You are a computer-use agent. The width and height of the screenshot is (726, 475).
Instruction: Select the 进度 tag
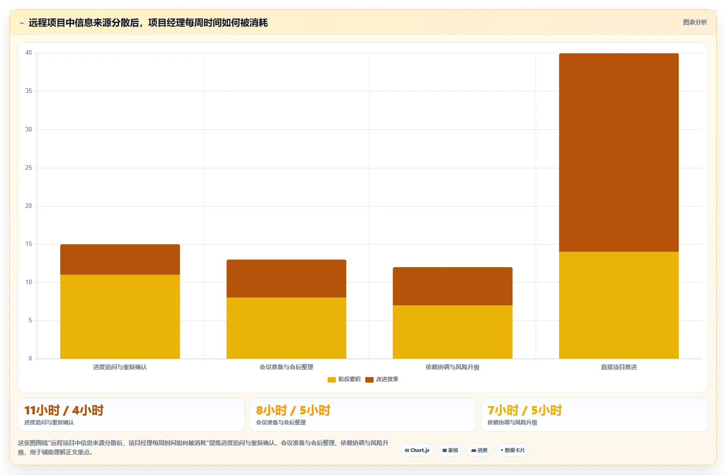(x=479, y=450)
